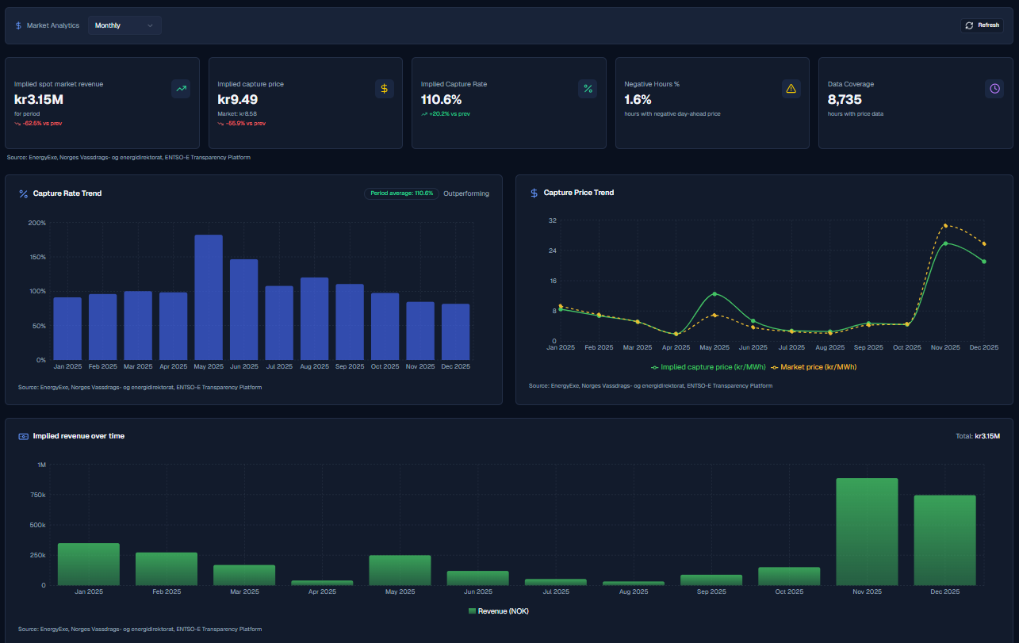Click the -62.6% vs prev text

coord(42,124)
